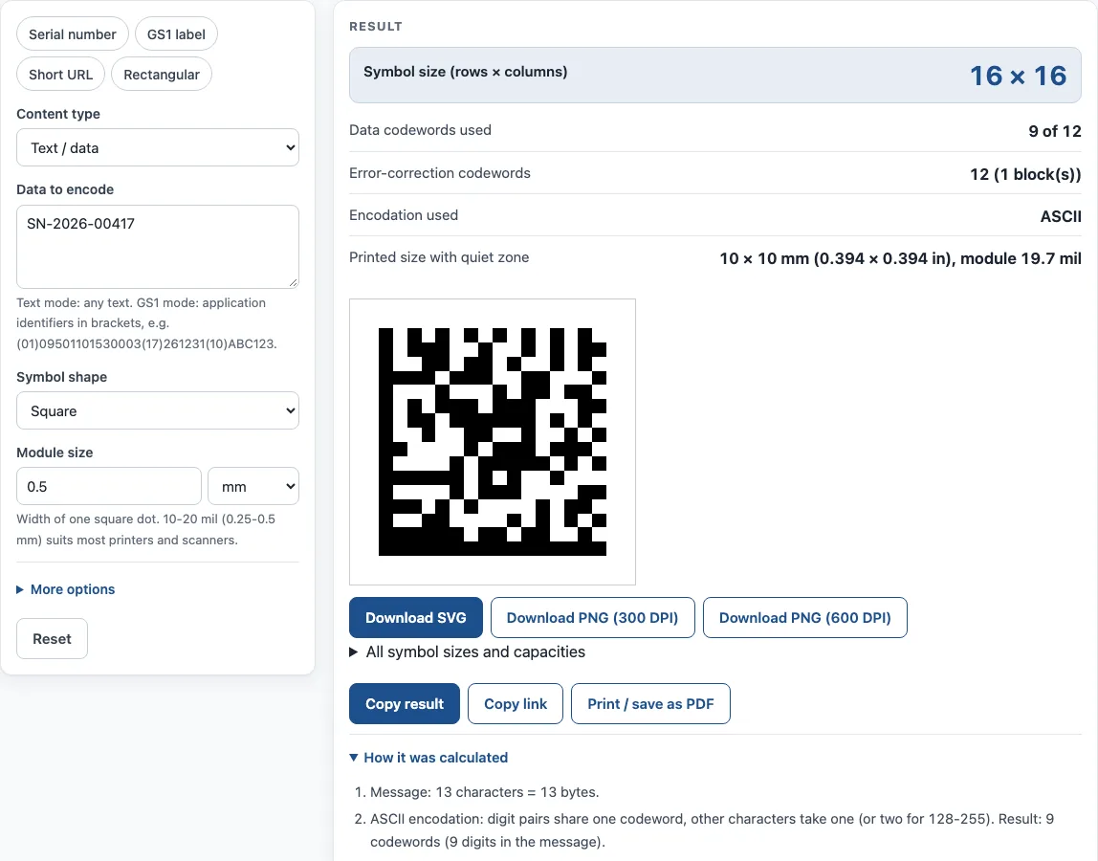This screenshot has width=1098, height=861.
Task: Click into the Module size value field
Action: pyautogui.click(x=108, y=486)
